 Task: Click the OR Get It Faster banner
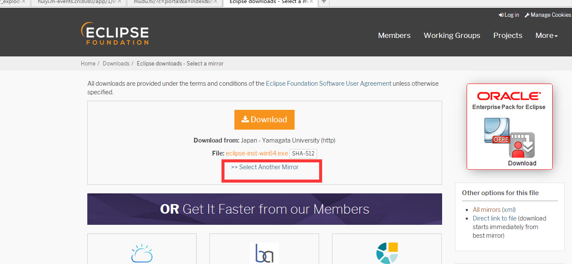click(264, 209)
